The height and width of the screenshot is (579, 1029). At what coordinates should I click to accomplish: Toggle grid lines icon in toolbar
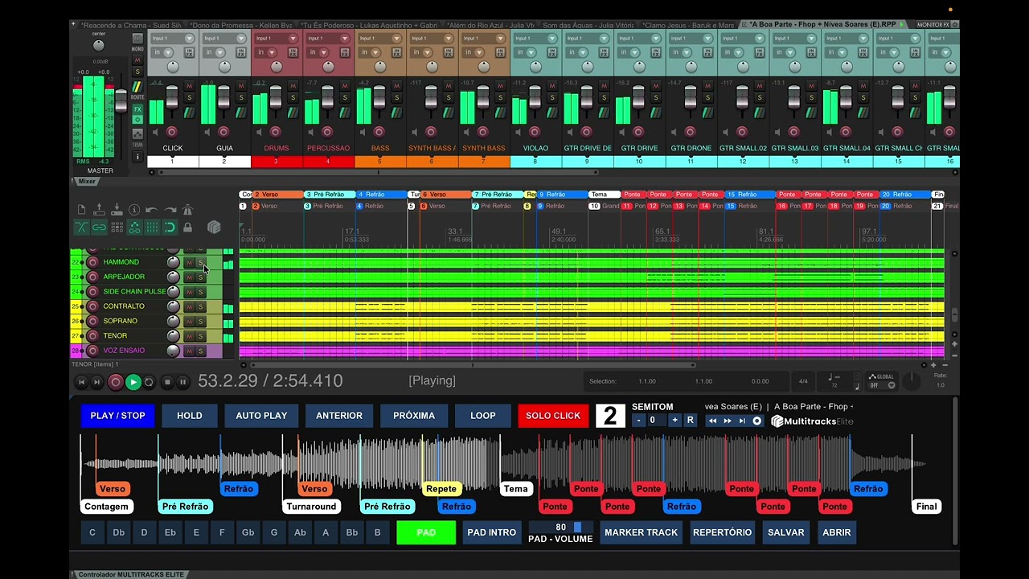point(153,227)
